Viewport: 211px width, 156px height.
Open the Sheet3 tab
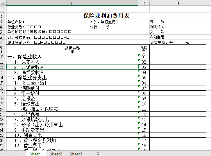pyautogui.click(x=76, y=154)
